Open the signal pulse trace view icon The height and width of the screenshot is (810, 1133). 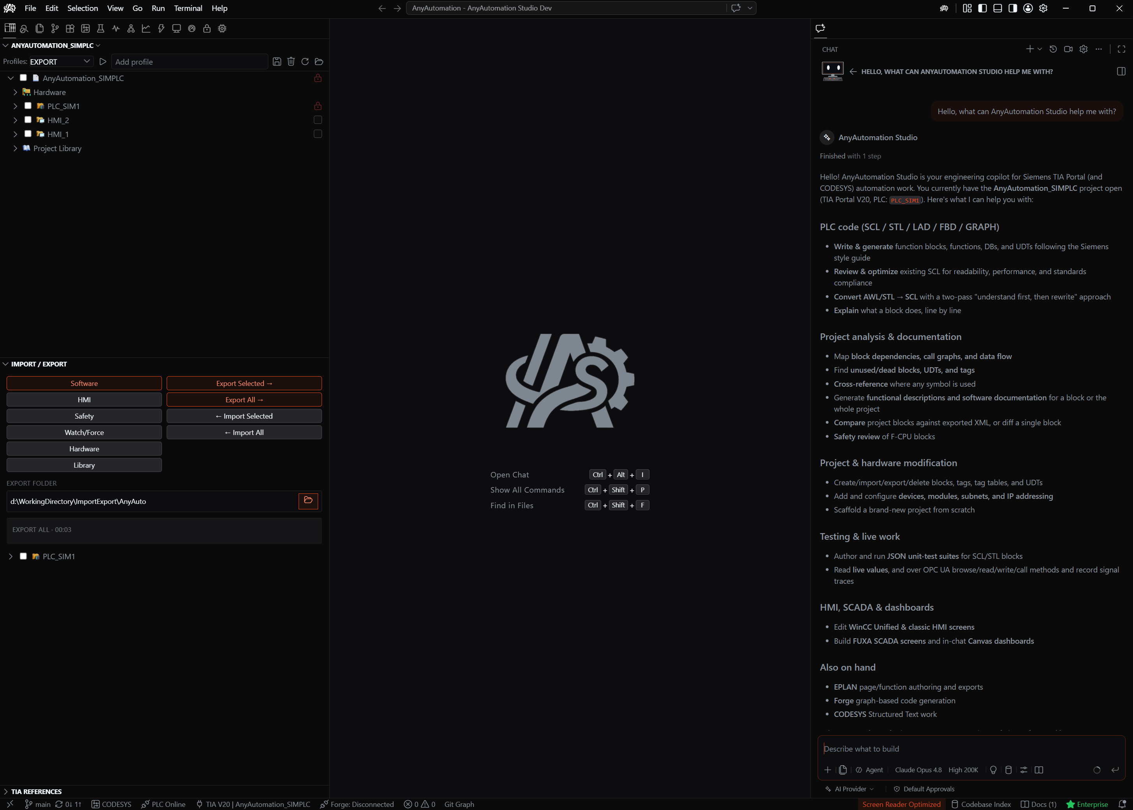tap(116, 28)
